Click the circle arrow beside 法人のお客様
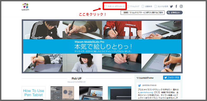This screenshot has height=101, width=207. 155,6
